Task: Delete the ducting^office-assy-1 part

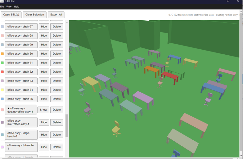Action: pos(57,110)
